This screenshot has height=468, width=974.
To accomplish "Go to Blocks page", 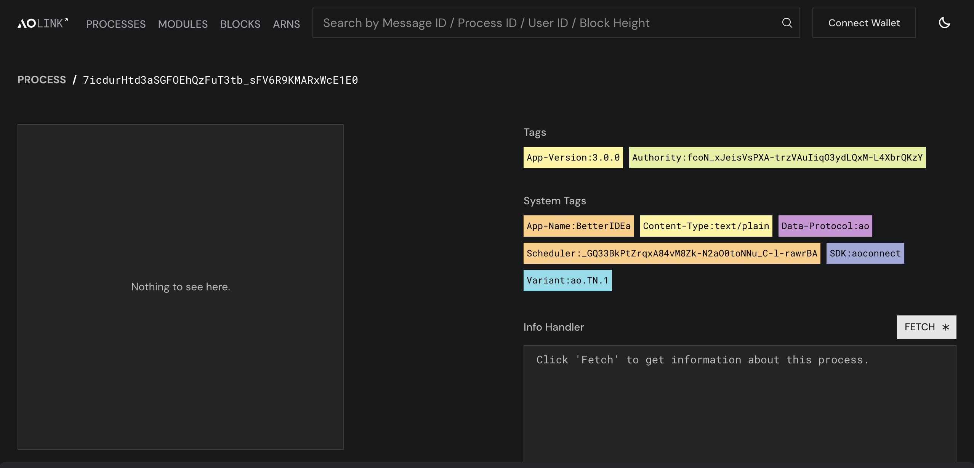I will pyautogui.click(x=240, y=24).
